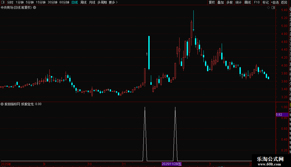Select the 15分钟 period
Screen dimensions: 291x167
pos(41,2)
